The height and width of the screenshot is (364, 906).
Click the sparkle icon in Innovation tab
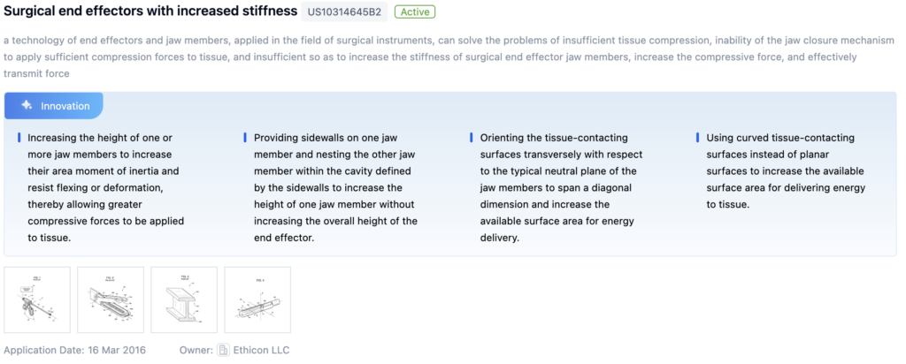click(27, 106)
